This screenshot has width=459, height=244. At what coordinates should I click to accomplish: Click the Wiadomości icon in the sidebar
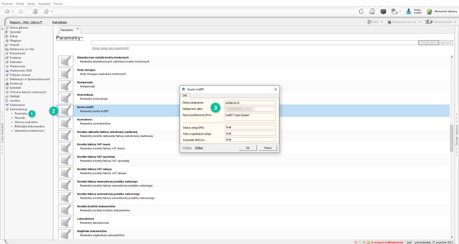pyautogui.click(x=7, y=66)
